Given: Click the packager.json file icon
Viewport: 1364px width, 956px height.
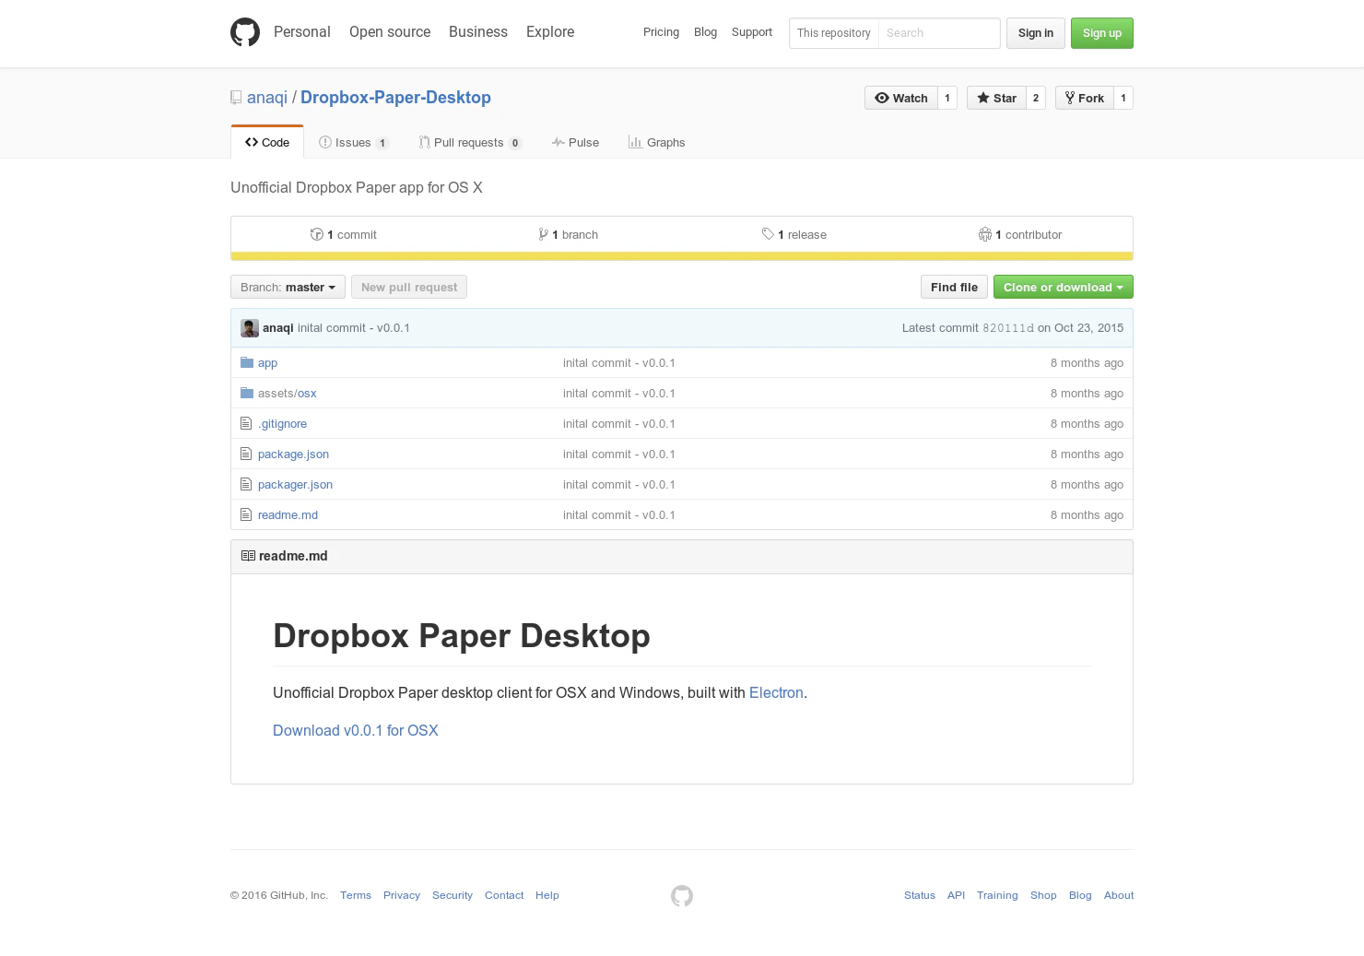Looking at the screenshot, I should tap(246, 484).
